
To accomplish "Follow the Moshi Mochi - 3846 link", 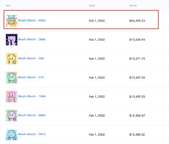I will point(32,39).
